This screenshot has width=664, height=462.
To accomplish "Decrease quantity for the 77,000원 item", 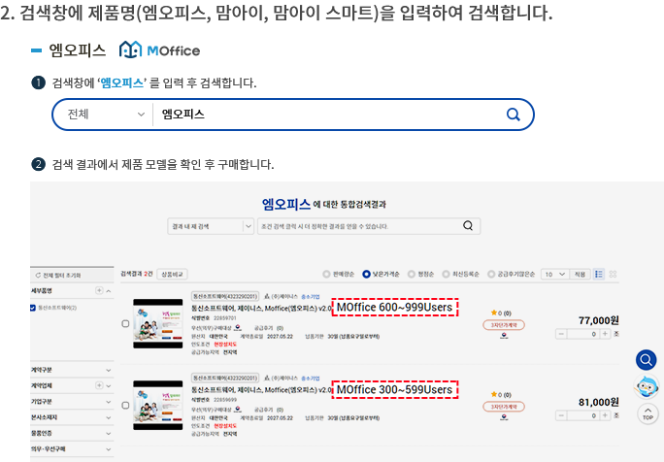I will click(x=561, y=334).
